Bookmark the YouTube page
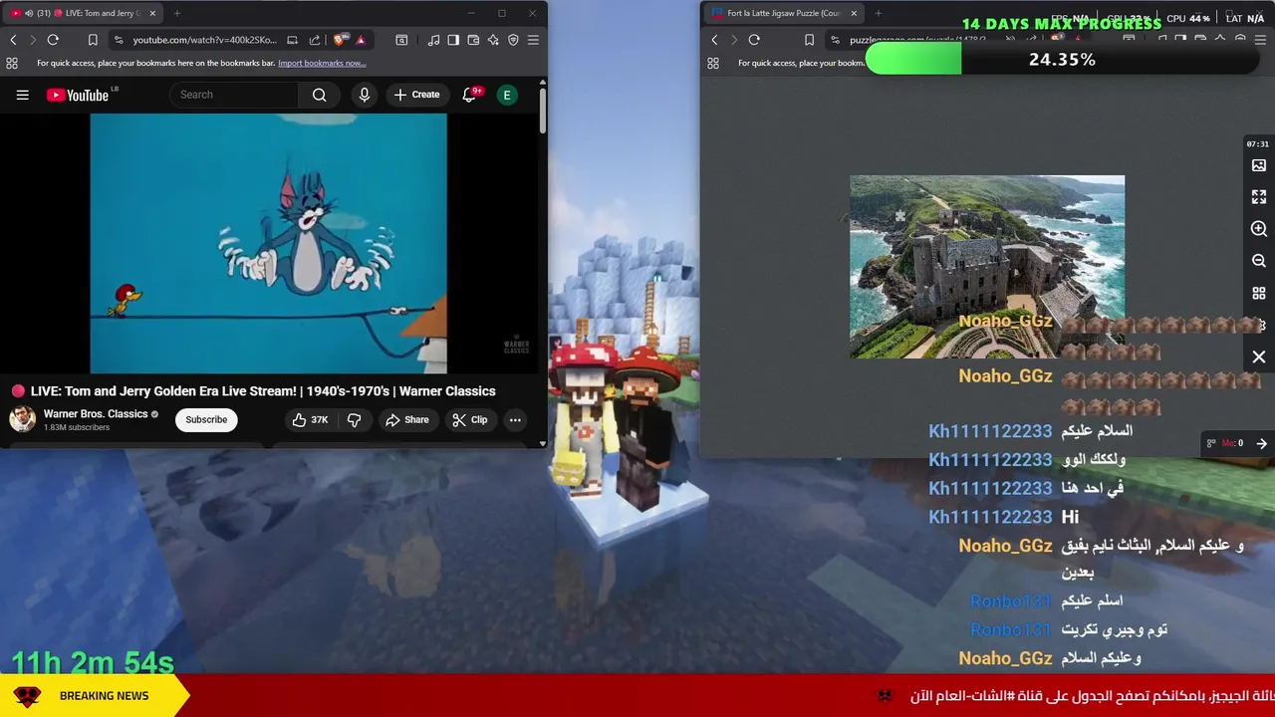The image size is (1275, 717). pyautogui.click(x=93, y=40)
